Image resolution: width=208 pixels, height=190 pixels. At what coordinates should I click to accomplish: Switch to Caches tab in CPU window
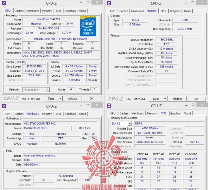coord(19,11)
